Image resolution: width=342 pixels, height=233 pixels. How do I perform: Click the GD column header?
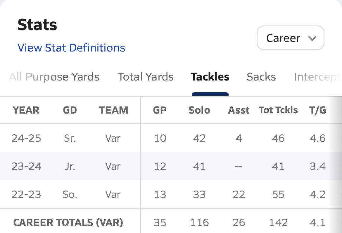70,110
